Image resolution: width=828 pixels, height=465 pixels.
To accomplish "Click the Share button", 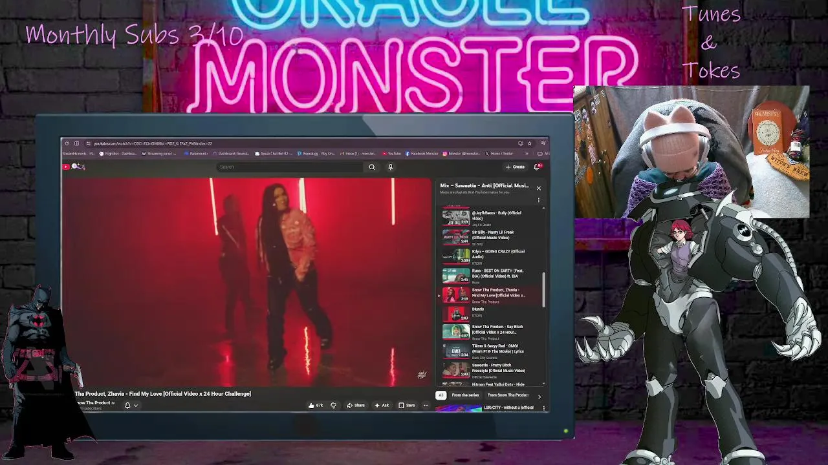I will pyautogui.click(x=355, y=406).
